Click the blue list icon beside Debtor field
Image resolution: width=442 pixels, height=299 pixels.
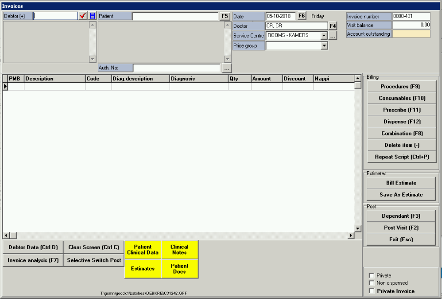click(x=92, y=16)
